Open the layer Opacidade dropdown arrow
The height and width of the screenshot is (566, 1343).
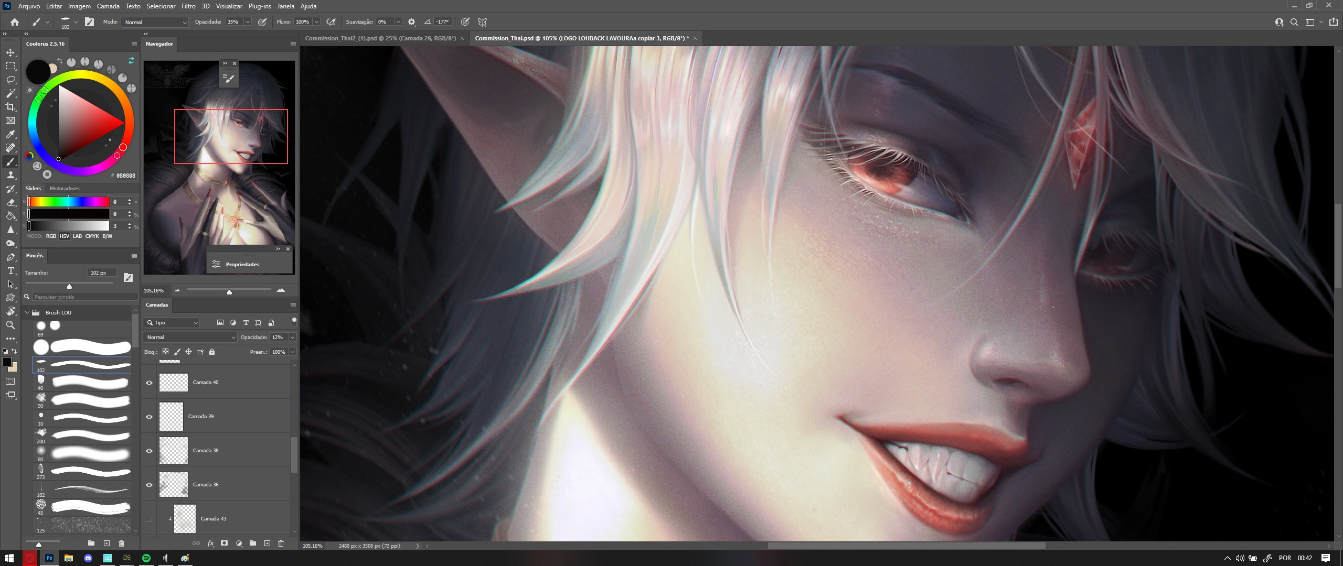pyautogui.click(x=292, y=338)
